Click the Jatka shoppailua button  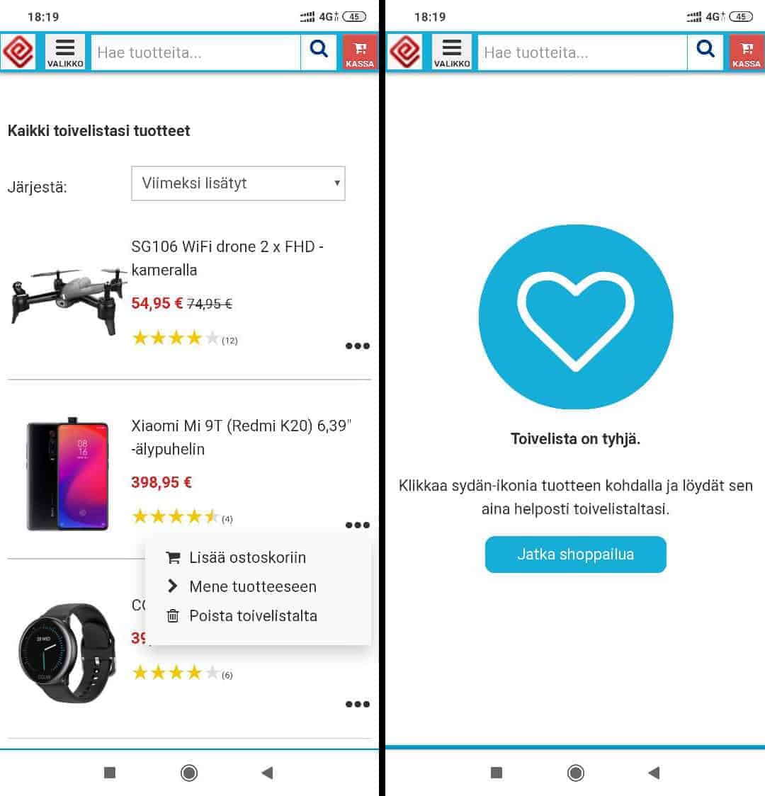pyautogui.click(x=575, y=555)
